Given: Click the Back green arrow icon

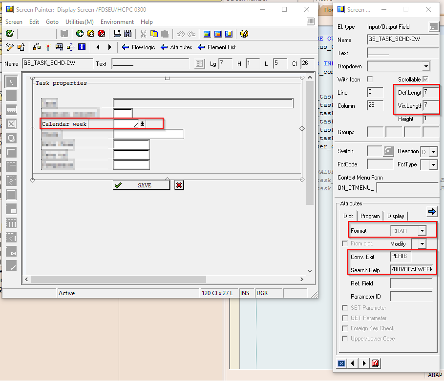Looking at the screenshot, I should [80, 34].
